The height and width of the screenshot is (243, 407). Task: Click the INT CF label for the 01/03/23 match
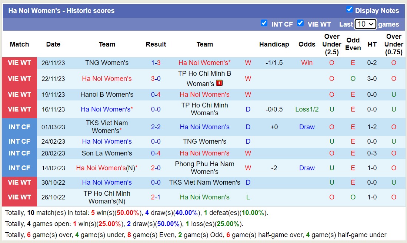(19, 127)
